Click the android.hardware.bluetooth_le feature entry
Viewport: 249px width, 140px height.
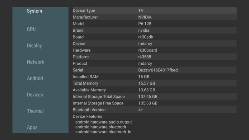103,132
